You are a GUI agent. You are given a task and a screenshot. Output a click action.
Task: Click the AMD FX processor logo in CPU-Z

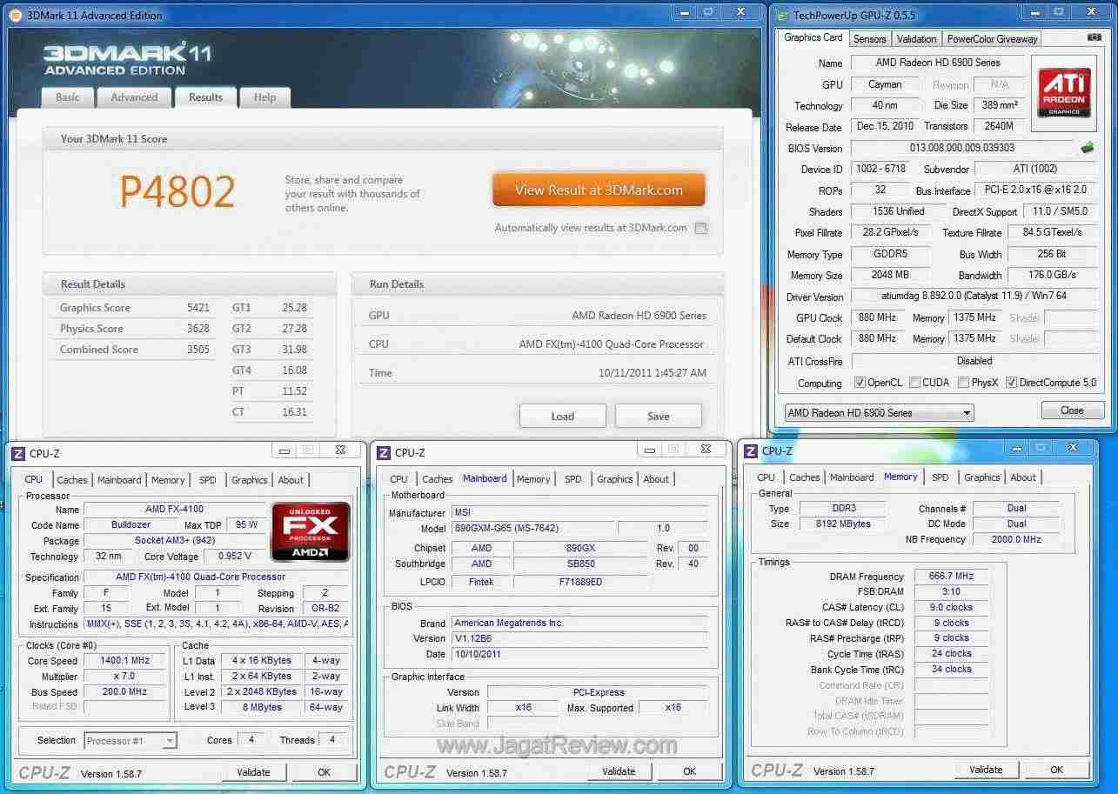click(x=311, y=531)
